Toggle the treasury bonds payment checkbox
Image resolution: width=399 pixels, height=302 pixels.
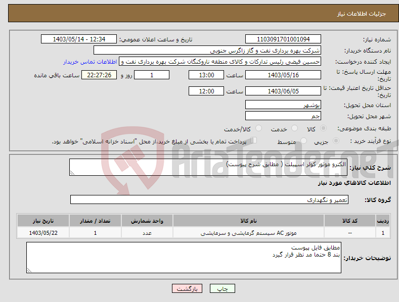coord(253,140)
